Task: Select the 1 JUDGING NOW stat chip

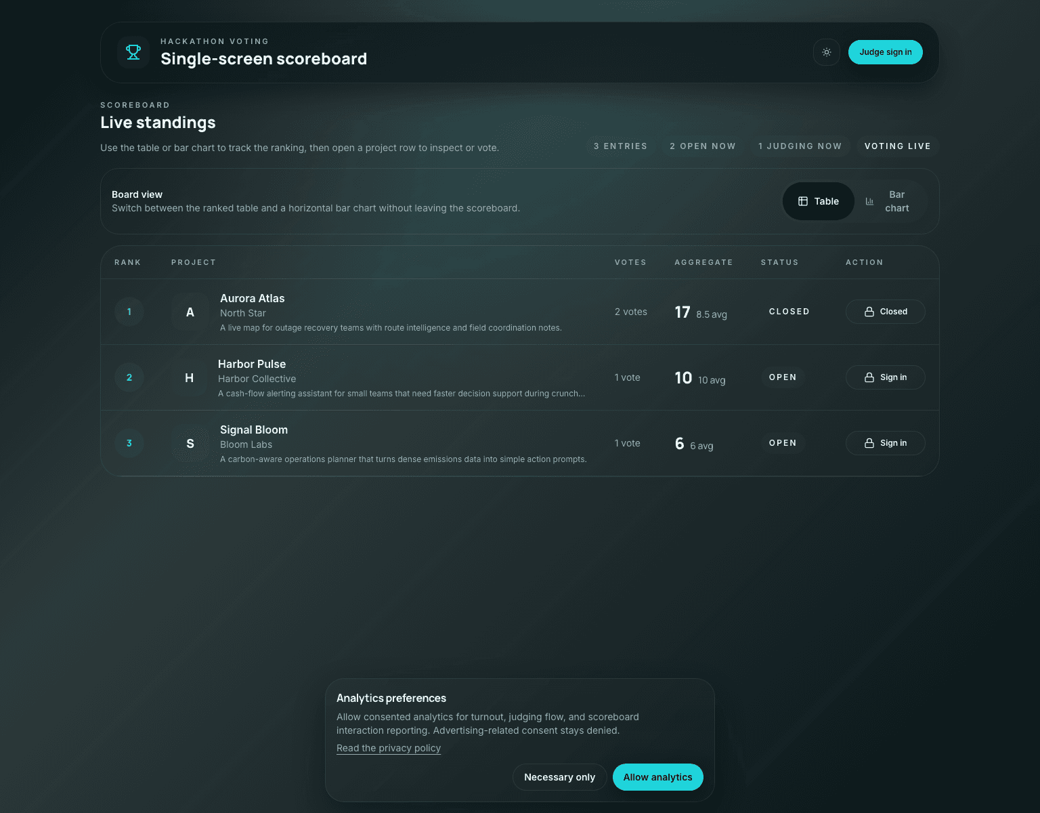Action: [x=800, y=146]
